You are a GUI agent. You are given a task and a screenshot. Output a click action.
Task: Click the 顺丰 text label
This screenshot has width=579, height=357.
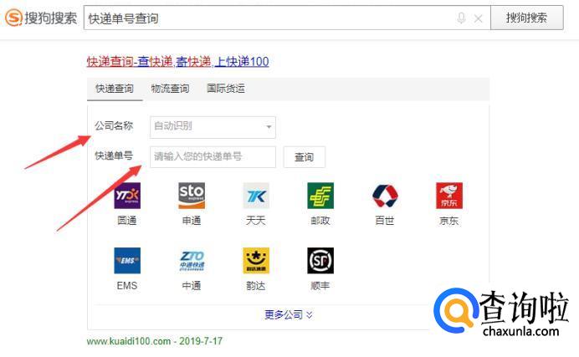tap(320, 285)
